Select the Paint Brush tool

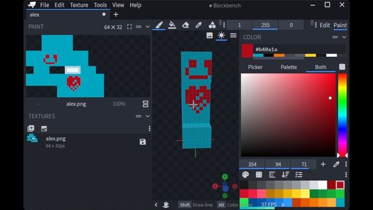pyautogui.click(x=159, y=24)
